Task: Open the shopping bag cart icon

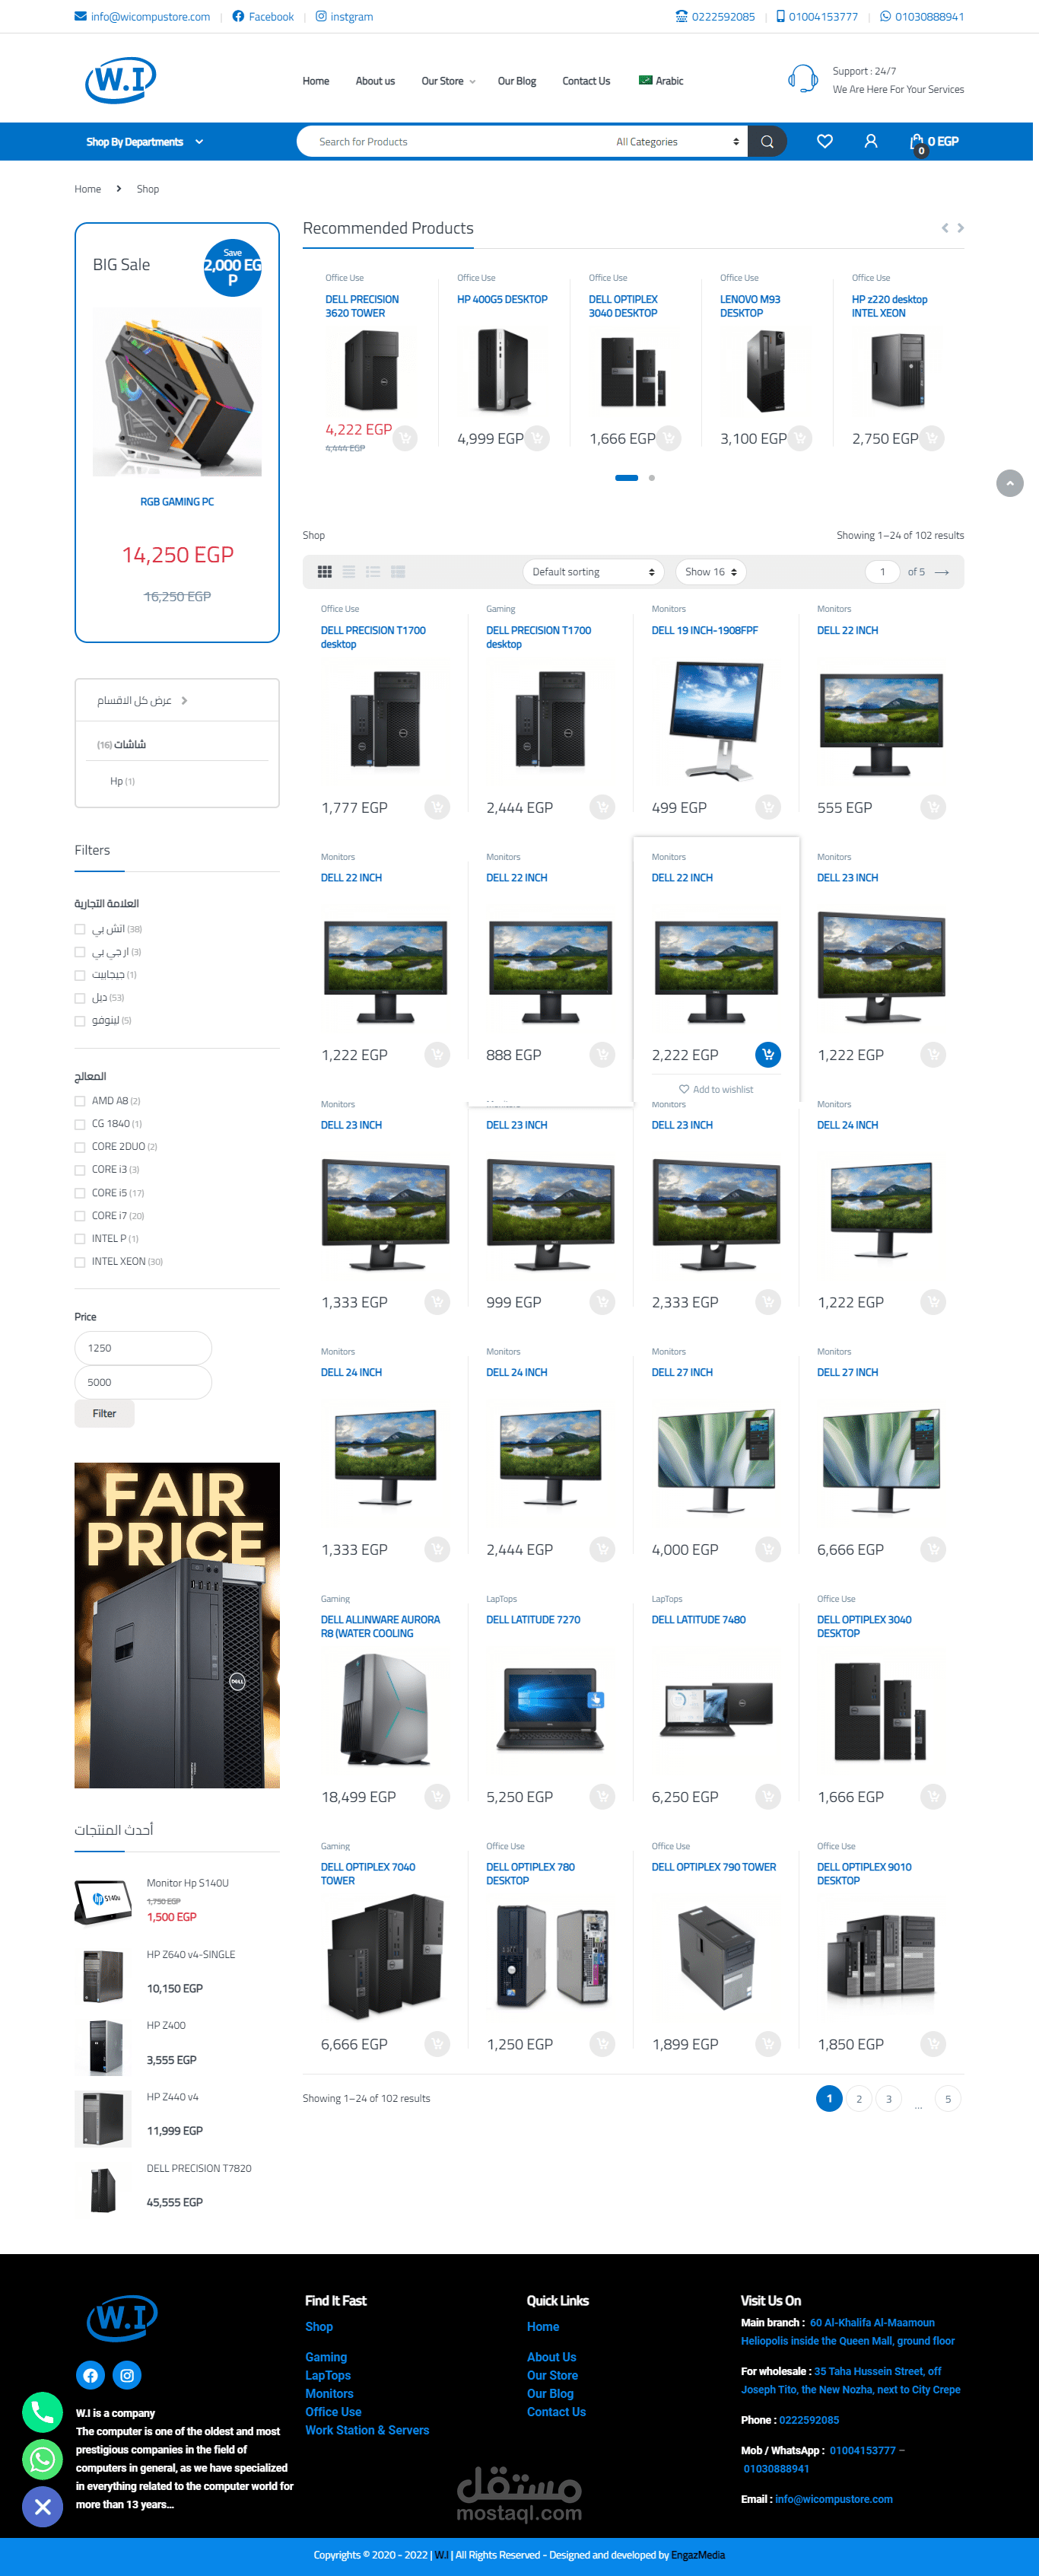Action: point(917,143)
